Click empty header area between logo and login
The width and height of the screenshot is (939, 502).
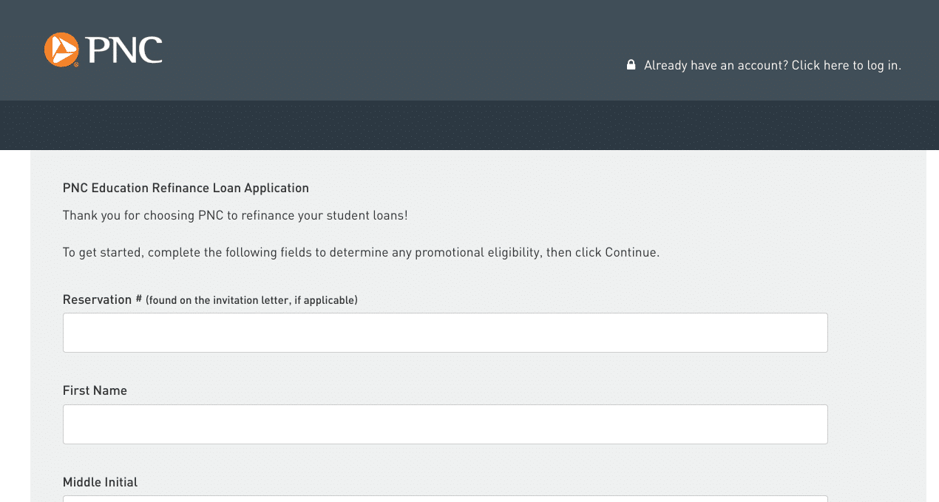pos(392,50)
